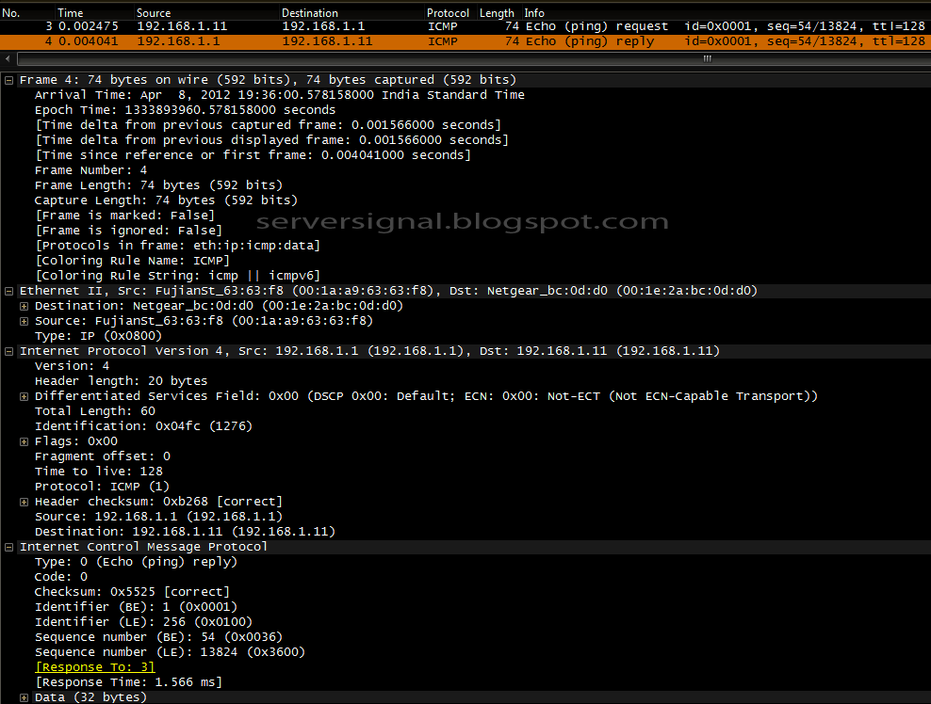Select packet number 3 in the list
Image resolution: width=931 pixels, height=704 pixels.
pos(283,26)
